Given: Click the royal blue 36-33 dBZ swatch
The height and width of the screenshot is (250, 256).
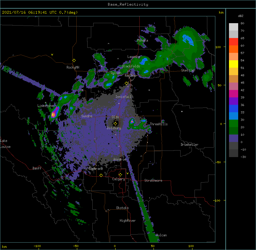Looking at the screenshot, I should tap(233, 108).
